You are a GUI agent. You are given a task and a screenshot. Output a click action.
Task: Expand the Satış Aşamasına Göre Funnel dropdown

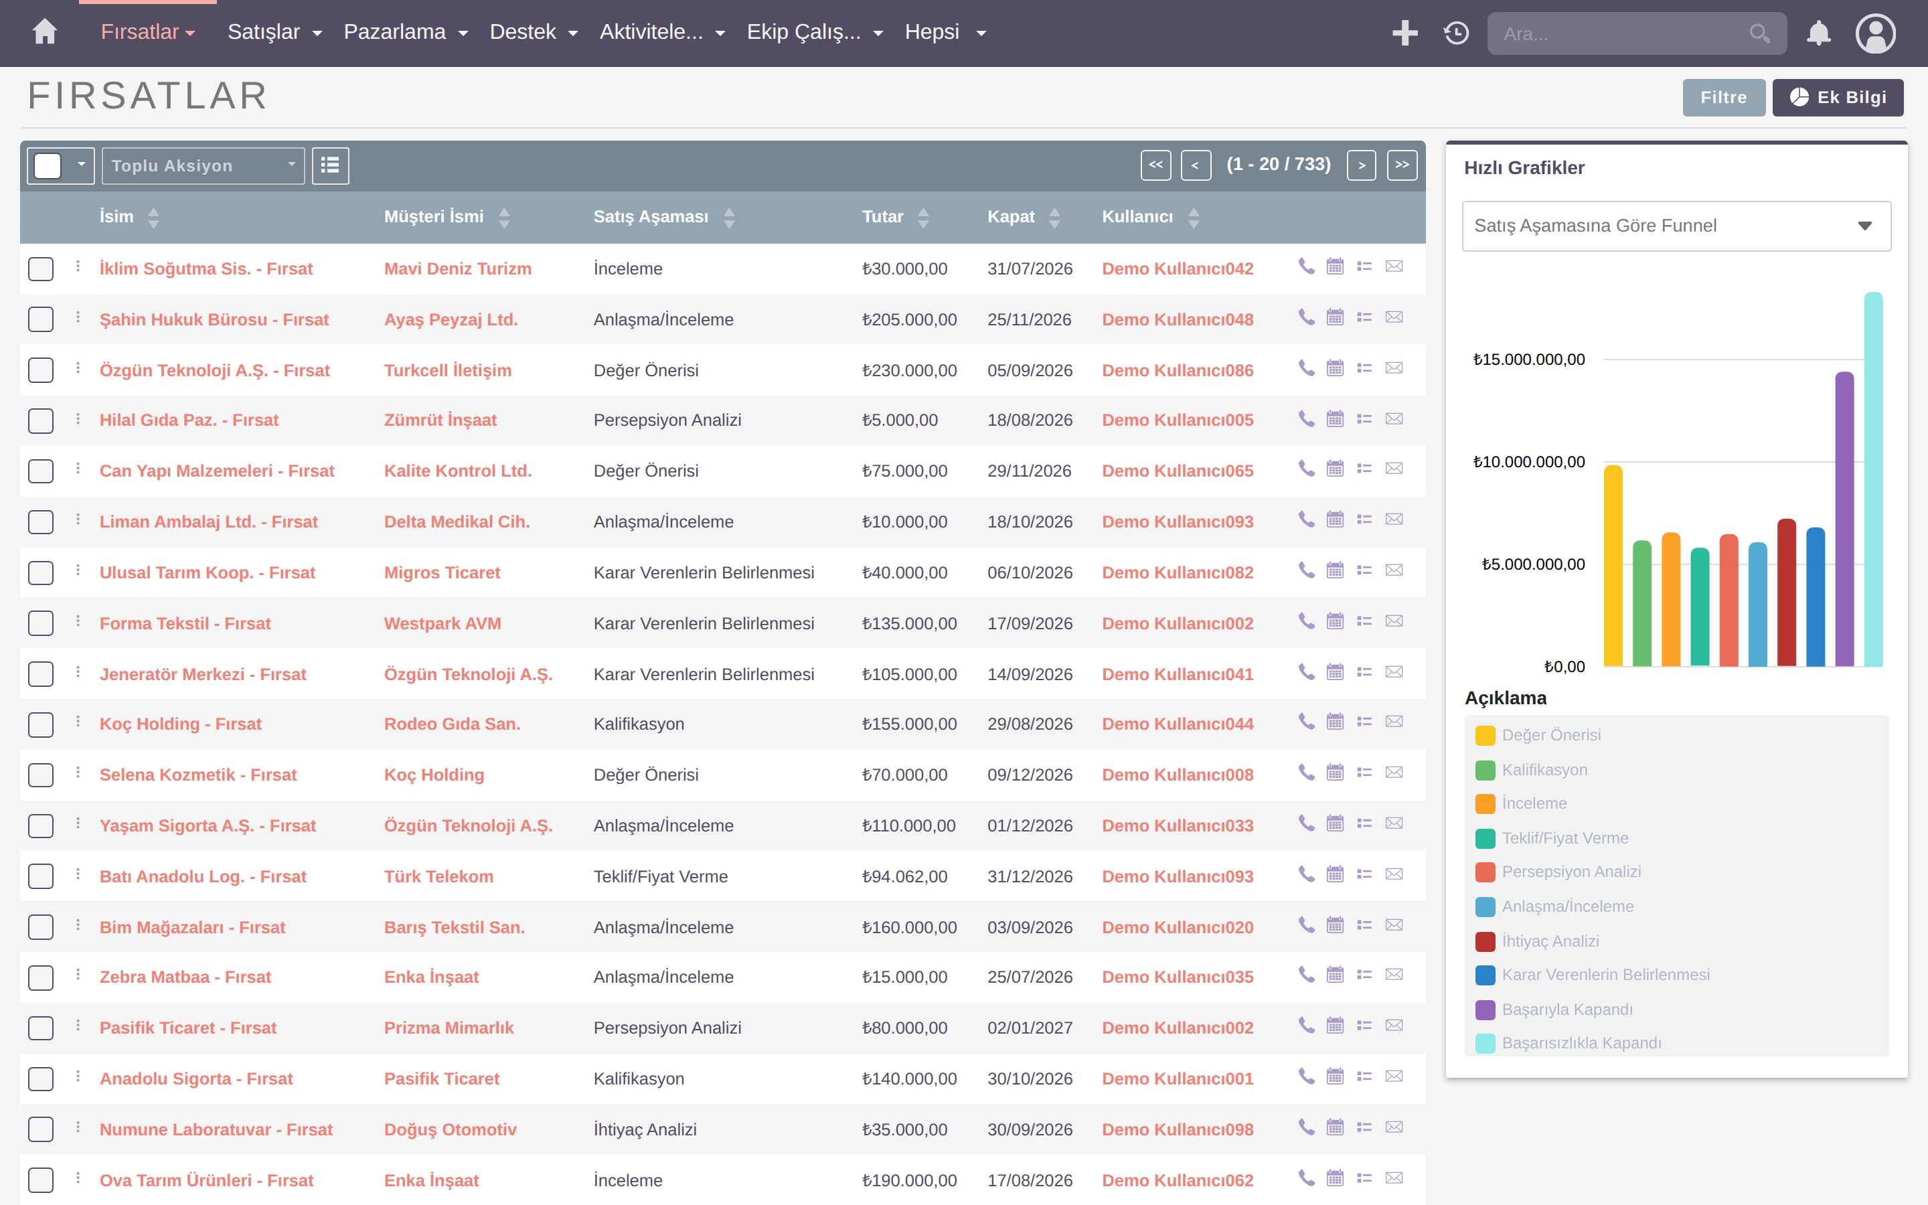1676,226
